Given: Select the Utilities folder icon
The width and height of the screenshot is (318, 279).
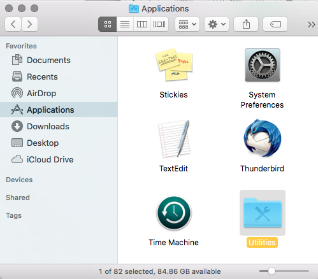Looking at the screenshot, I should 263,213.
